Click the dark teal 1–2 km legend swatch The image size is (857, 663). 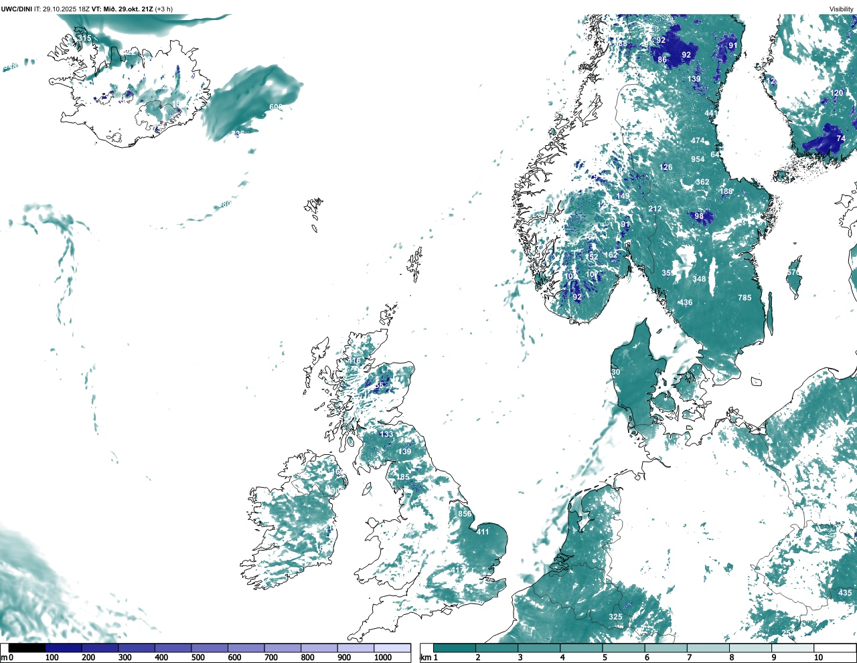[x=455, y=648]
